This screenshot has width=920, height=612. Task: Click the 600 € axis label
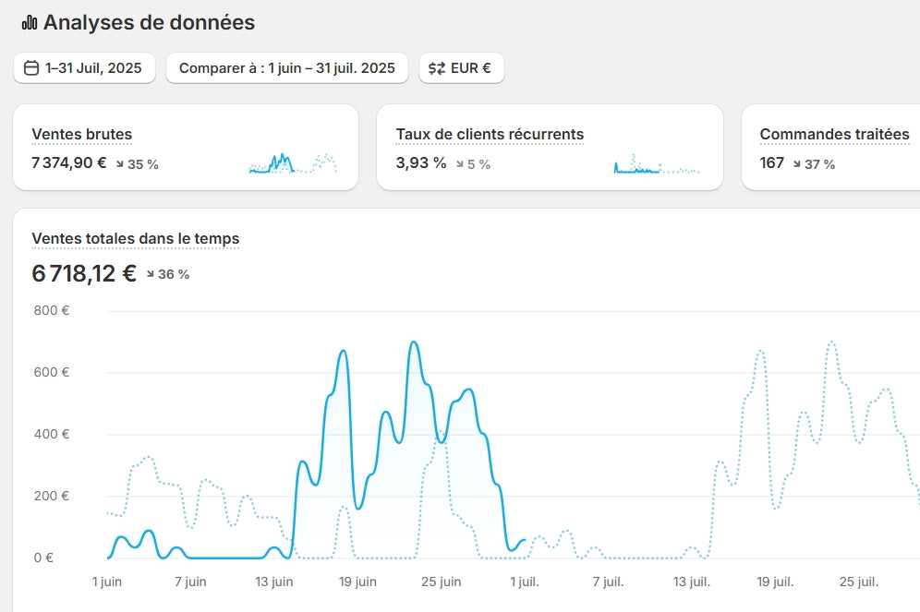[52, 372]
